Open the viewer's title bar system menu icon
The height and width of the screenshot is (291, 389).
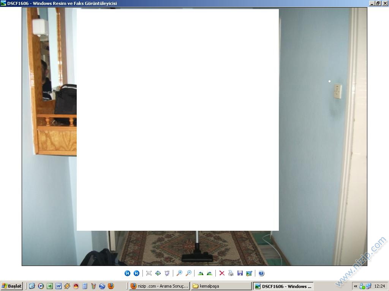3,3
